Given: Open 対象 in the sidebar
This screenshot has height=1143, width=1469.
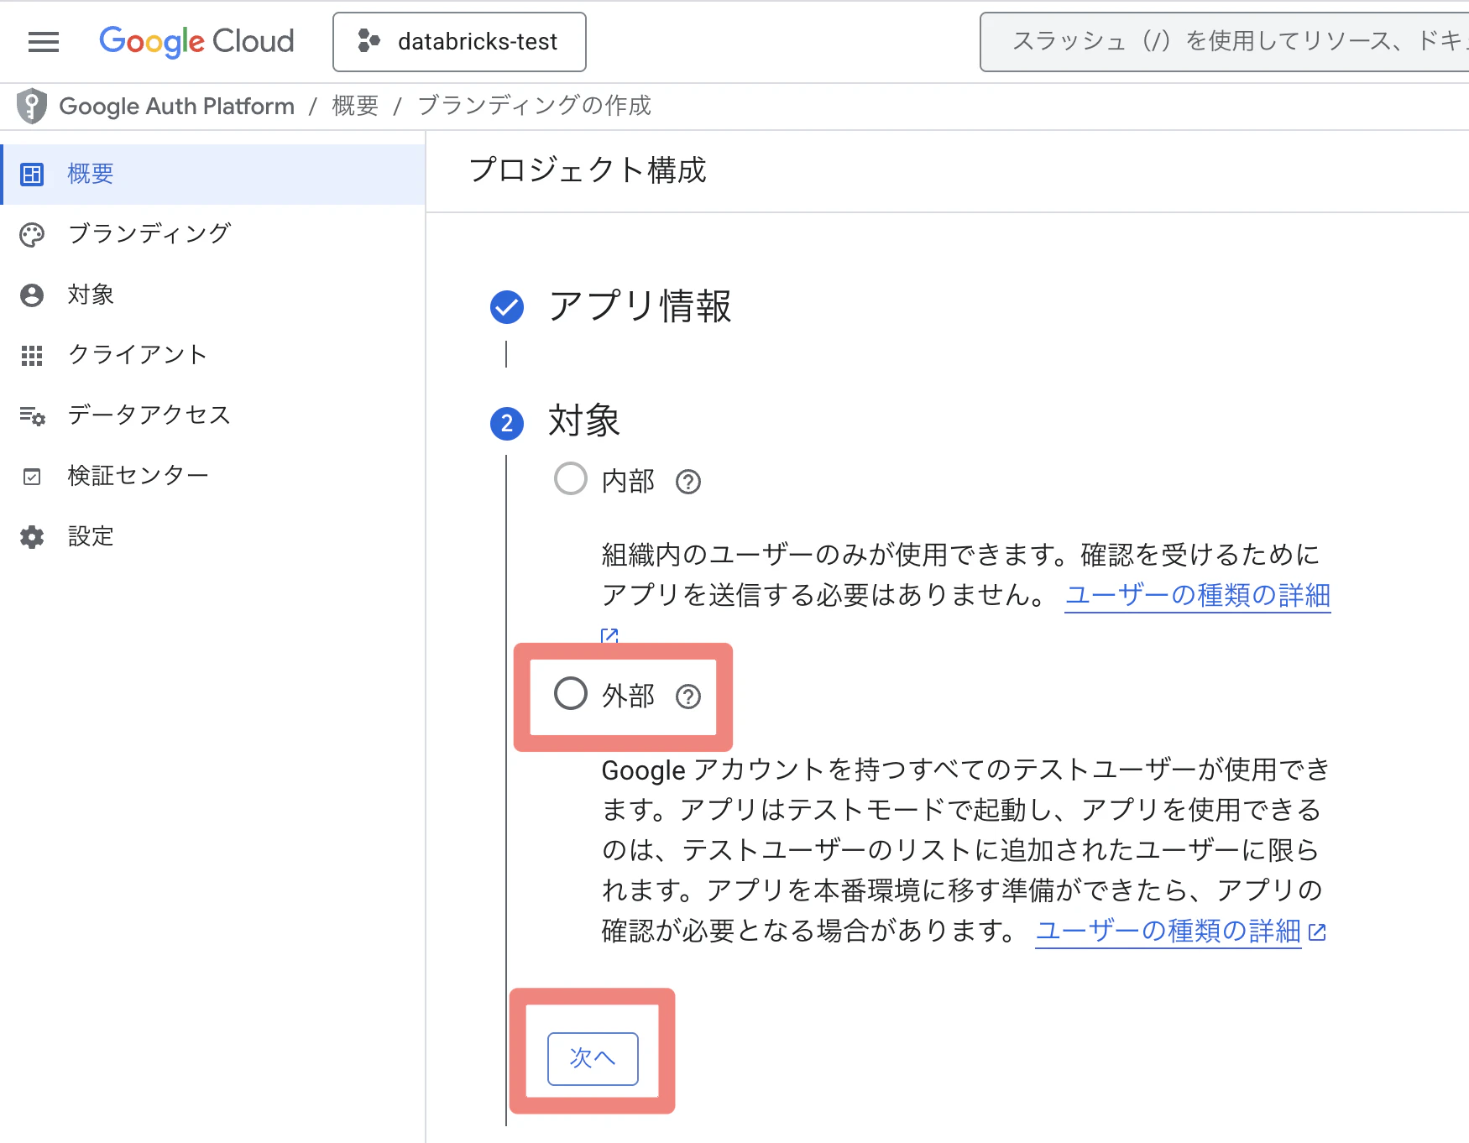Looking at the screenshot, I should (213, 295).
